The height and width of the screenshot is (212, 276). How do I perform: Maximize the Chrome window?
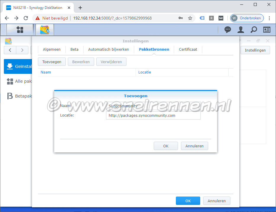pos(255,4)
